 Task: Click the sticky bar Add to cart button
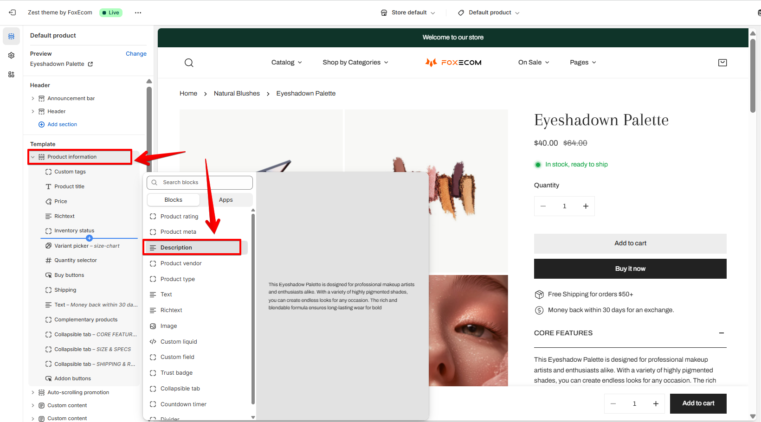point(698,403)
